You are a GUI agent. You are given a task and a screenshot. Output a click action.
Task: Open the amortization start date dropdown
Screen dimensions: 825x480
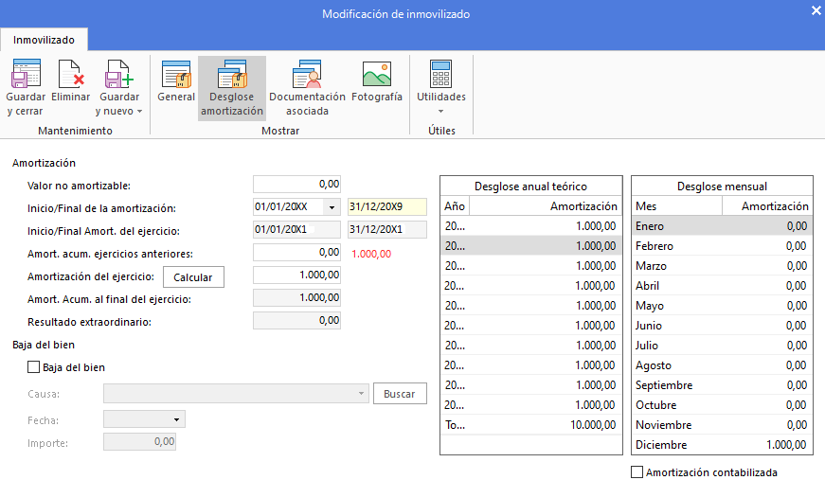click(332, 207)
